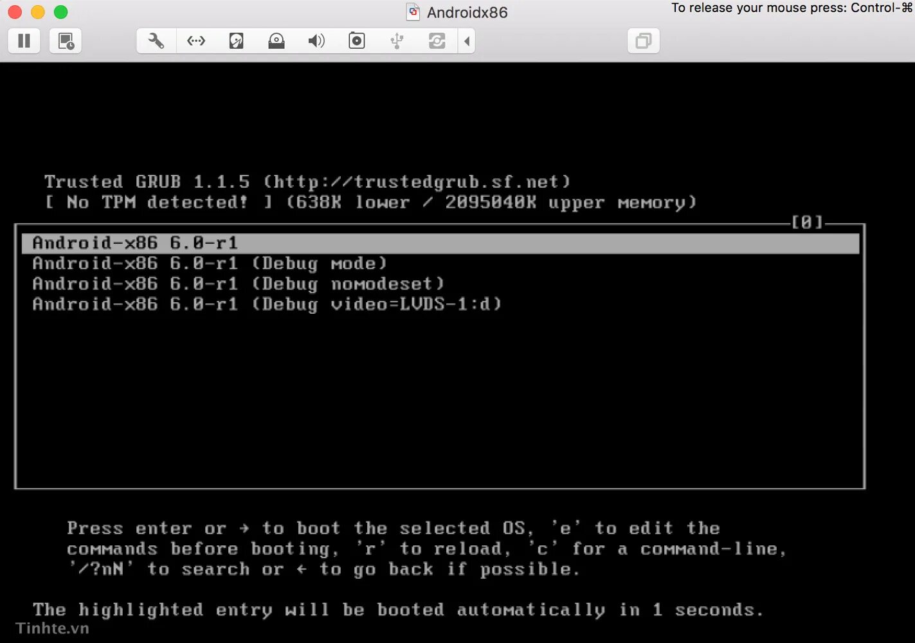Image resolution: width=915 pixels, height=643 pixels.
Task: Click the No TPM detected memory line
Action: point(370,203)
